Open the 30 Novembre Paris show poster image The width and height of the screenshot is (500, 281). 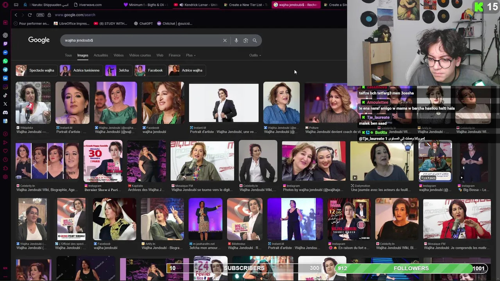103,161
